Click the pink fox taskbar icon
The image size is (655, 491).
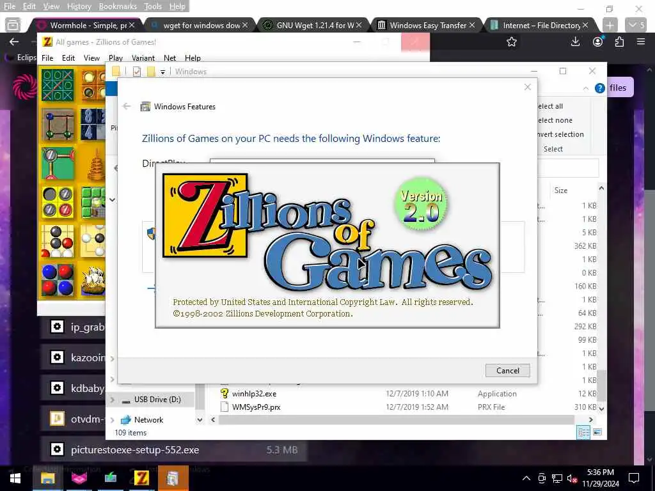tap(79, 478)
